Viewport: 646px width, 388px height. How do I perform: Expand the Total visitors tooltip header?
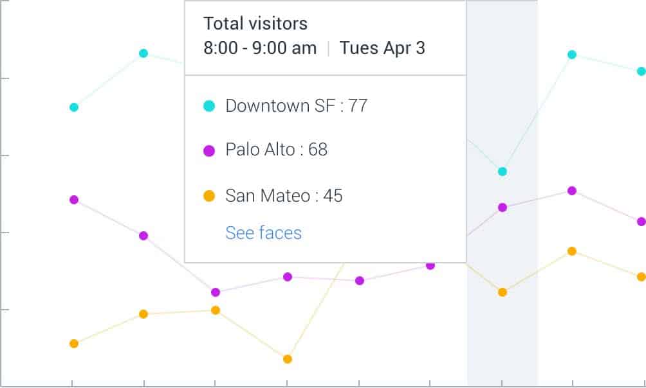255,24
